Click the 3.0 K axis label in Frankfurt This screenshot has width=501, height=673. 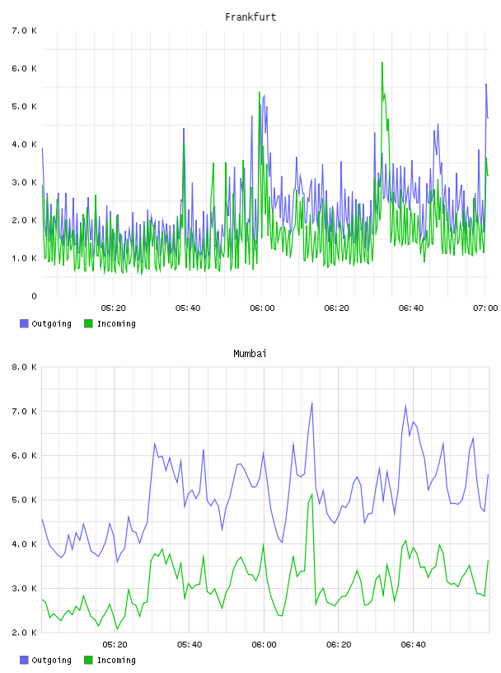[25, 182]
